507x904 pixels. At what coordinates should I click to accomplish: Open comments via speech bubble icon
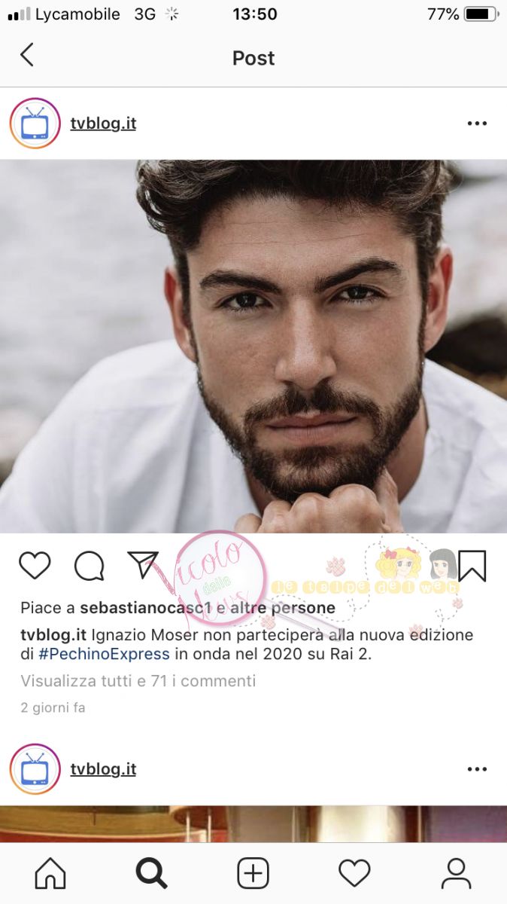[89, 566]
